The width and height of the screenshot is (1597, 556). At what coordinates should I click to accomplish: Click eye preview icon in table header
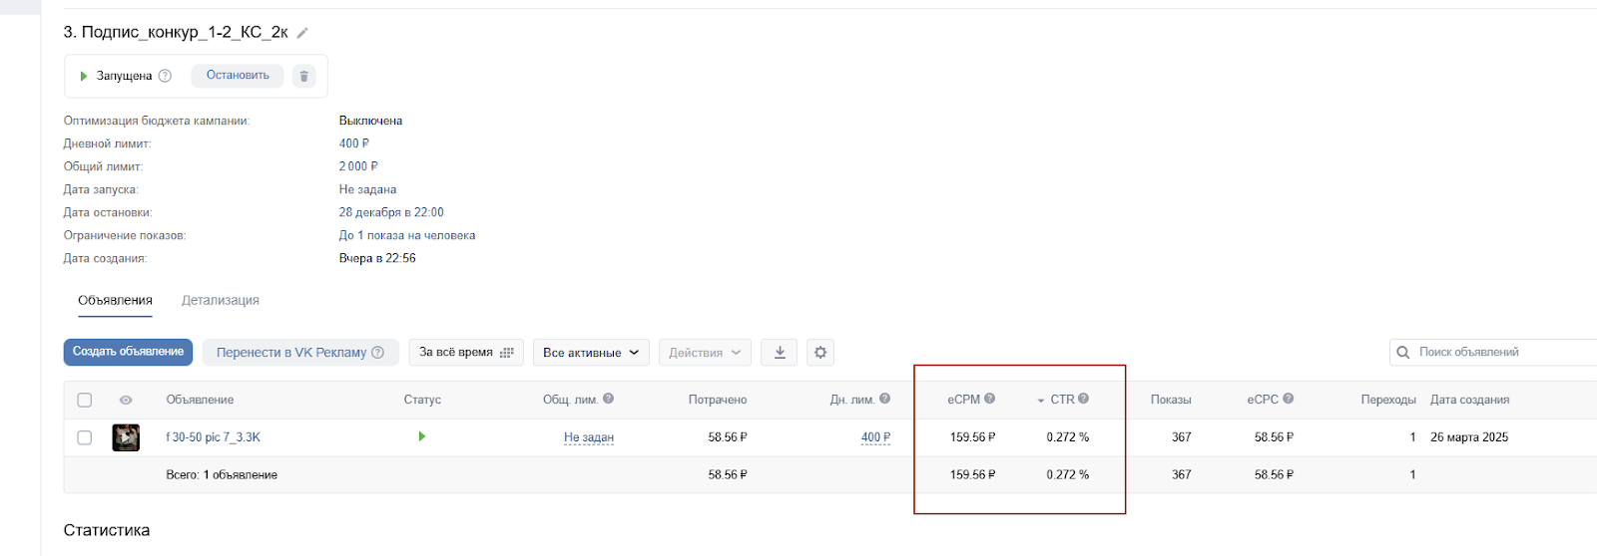pyautogui.click(x=126, y=400)
